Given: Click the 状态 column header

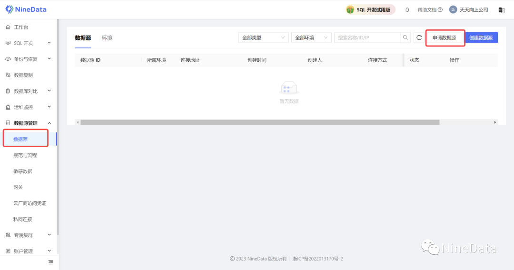Looking at the screenshot, I should (x=415, y=60).
